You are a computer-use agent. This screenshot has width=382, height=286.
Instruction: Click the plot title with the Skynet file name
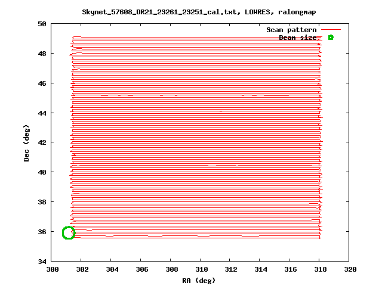(x=199, y=12)
